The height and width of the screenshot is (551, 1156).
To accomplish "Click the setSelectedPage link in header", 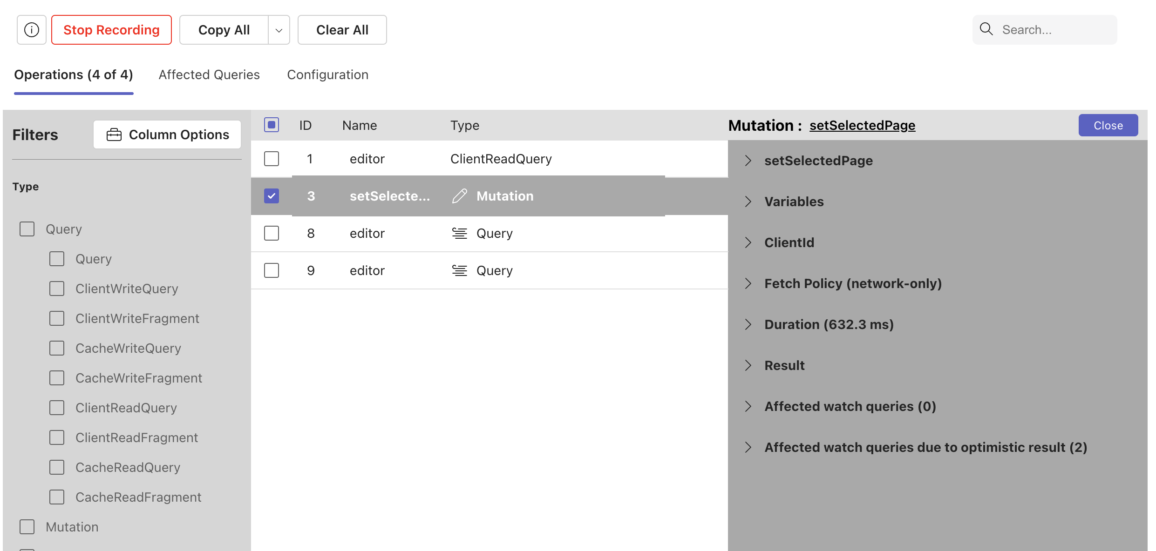I will [862, 125].
